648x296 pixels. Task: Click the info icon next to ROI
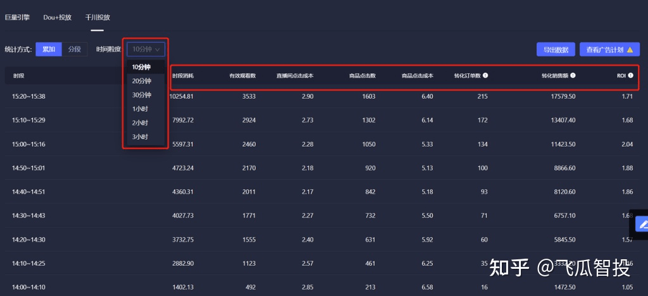(x=631, y=75)
